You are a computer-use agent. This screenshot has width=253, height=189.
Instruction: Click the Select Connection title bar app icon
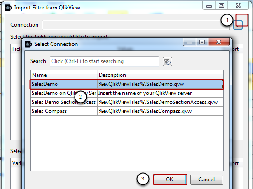pos(28,44)
